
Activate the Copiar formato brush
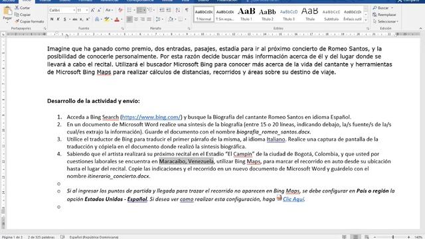[29, 21]
